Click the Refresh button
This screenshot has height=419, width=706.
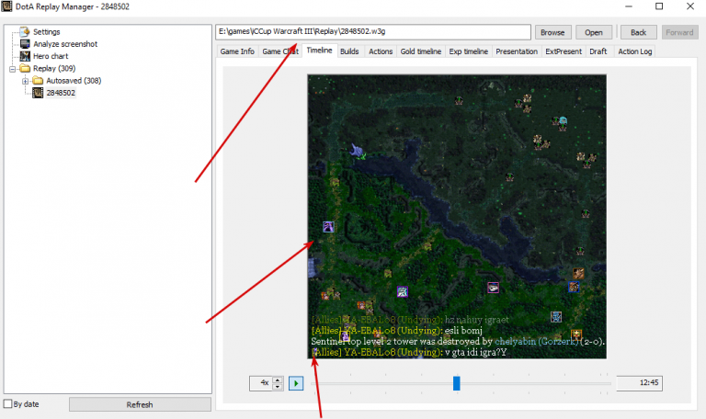tap(140, 404)
